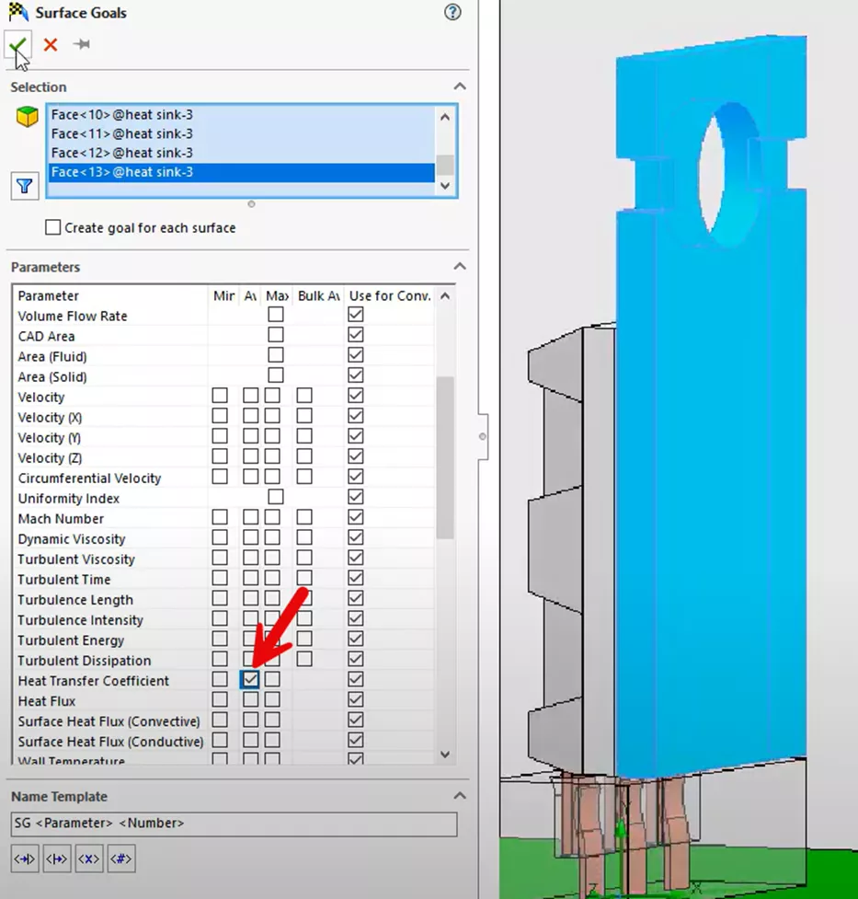Image resolution: width=858 pixels, height=899 pixels.
Task: Check the Av box for Heat Flux
Action: click(x=249, y=699)
